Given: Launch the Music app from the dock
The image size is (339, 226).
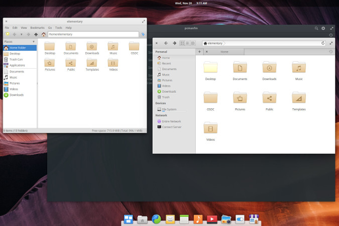Looking at the screenshot, I should click(x=198, y=219).
